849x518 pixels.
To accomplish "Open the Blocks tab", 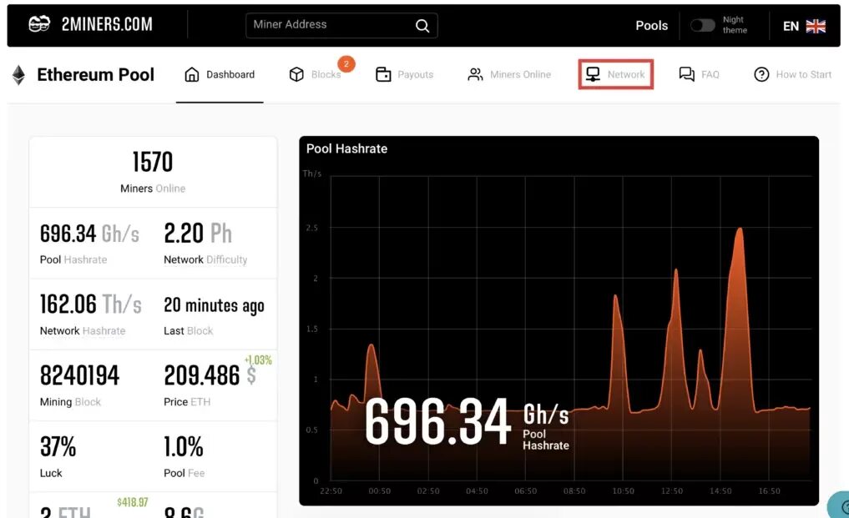I will [x=315, y=75].
